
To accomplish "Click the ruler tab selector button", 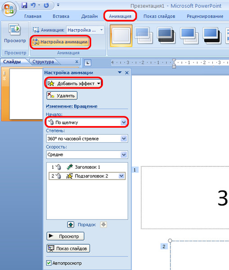I will coord(88,63).
